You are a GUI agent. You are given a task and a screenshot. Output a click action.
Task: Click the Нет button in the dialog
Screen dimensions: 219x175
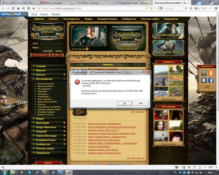pyautogui.click(x=141, y=103)
